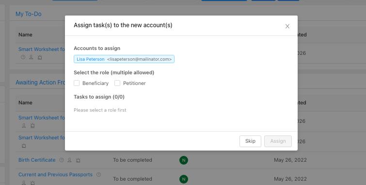The height and width of the screenshot is (185, 366).
Task: Click the person icon under My To-Do Smart Worksheet
Action: click(x=31, y=57)
